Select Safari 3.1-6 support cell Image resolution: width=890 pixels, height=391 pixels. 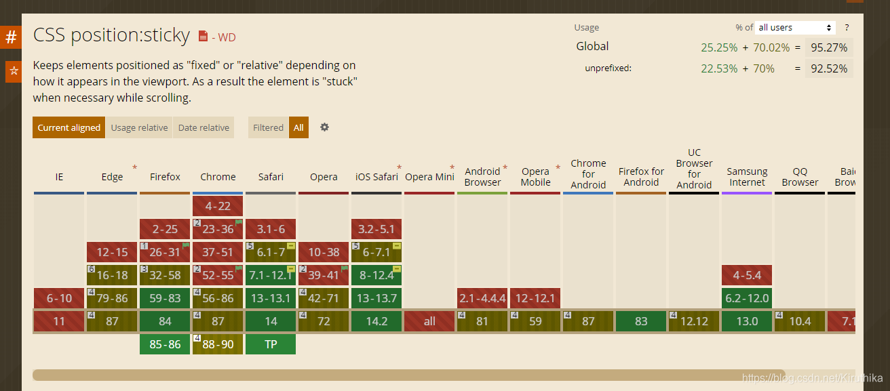point(271,229)
